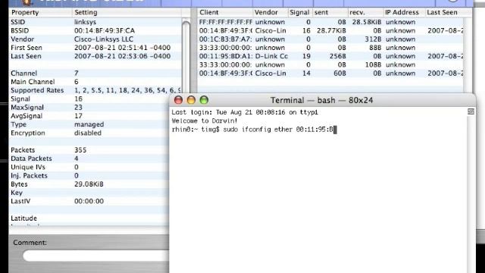Click the 88B received cell

(x=375, y=48)
